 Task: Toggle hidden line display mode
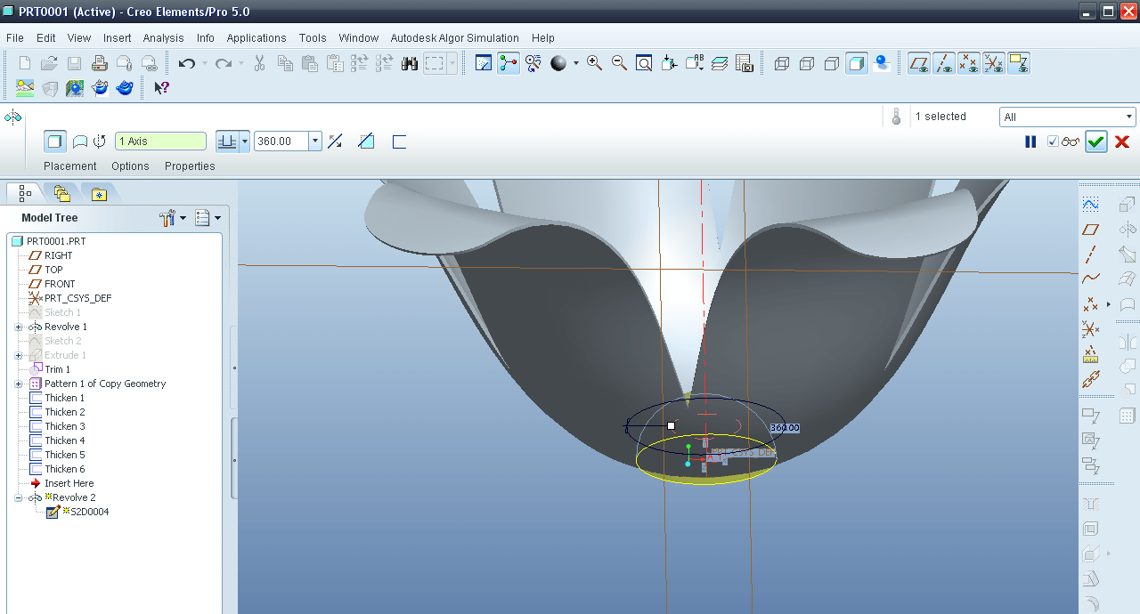[x=807, y=63]
